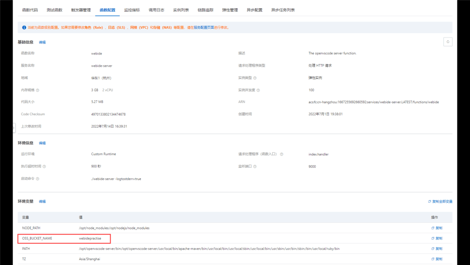Switch to the 实例列表 tab
The height and width of the screenshot is (265, 470).
coord(181,10)
